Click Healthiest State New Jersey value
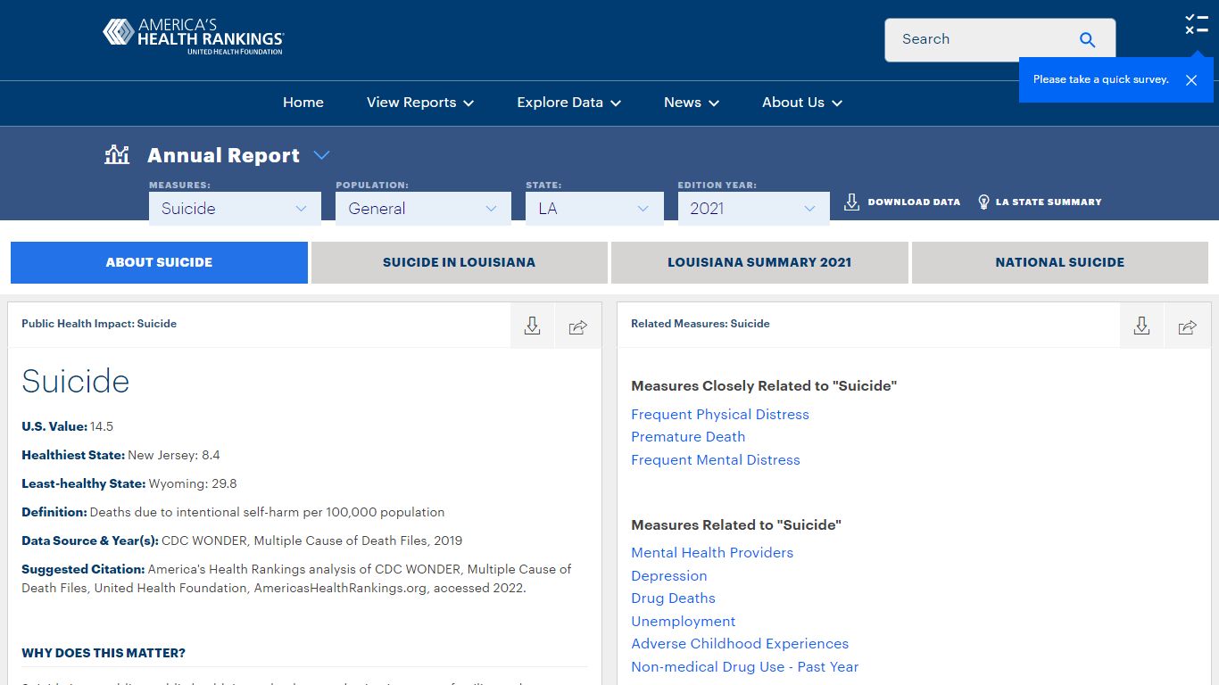1219x685 pixels. [x=120, y=455]
